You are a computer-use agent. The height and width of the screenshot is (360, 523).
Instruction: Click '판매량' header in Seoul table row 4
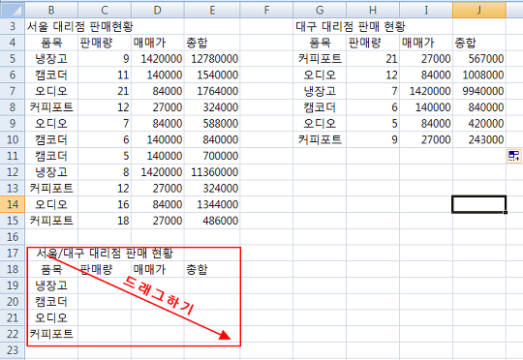click(97, 43)
